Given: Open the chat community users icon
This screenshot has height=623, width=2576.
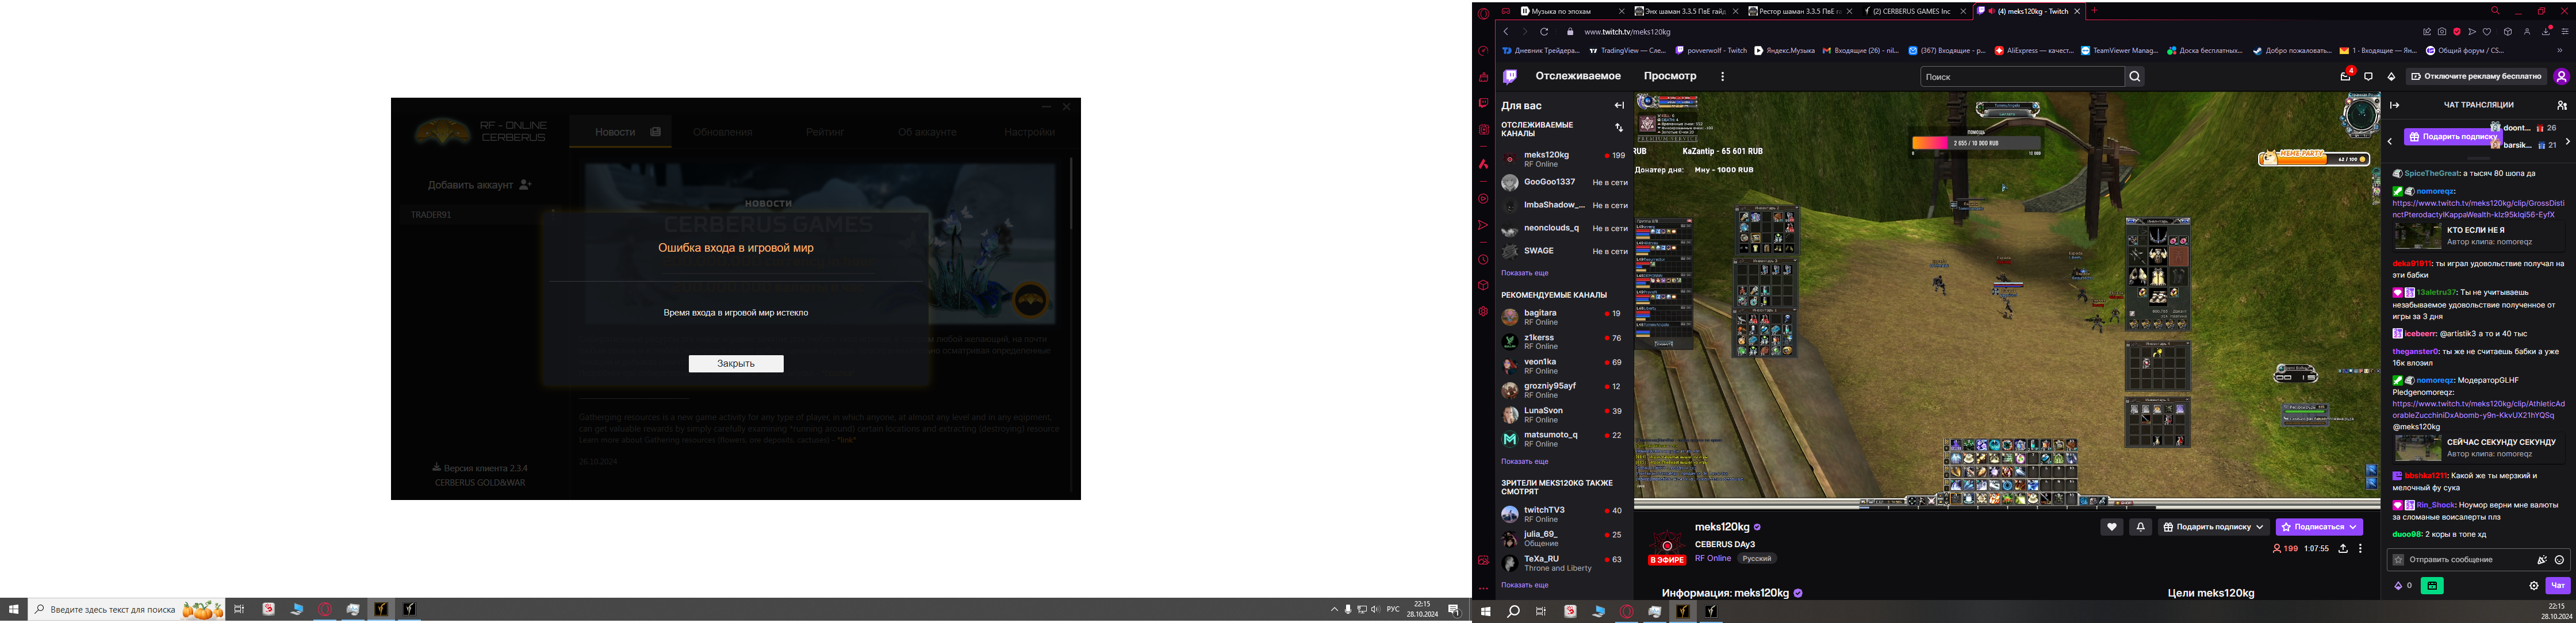Looking at the screenshot, I should (x=2561, y=105).
